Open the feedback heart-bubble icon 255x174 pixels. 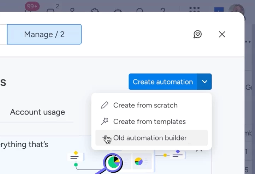[x=197, y=34]
